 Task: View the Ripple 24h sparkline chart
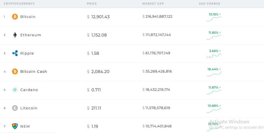pos(214,56)
